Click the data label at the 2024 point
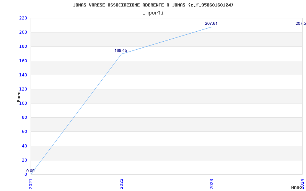Image resolution: width=306 pixels, height=191 pixels. point(301,24)
